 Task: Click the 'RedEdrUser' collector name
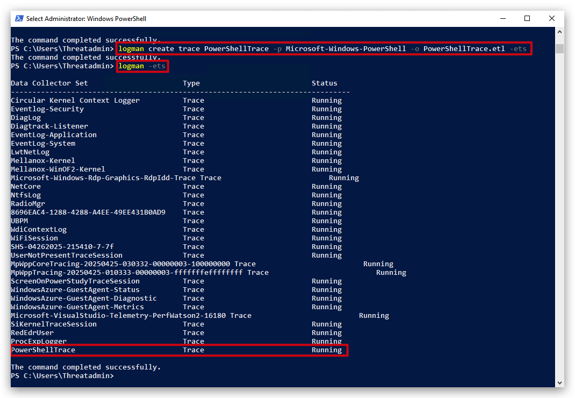point(32,332)
